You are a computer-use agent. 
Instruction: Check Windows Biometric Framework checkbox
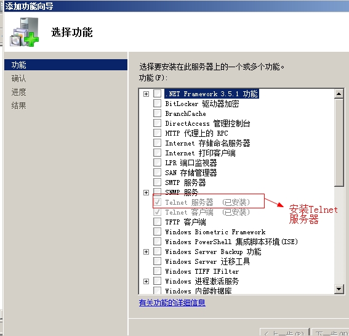(x=157, y=232)
